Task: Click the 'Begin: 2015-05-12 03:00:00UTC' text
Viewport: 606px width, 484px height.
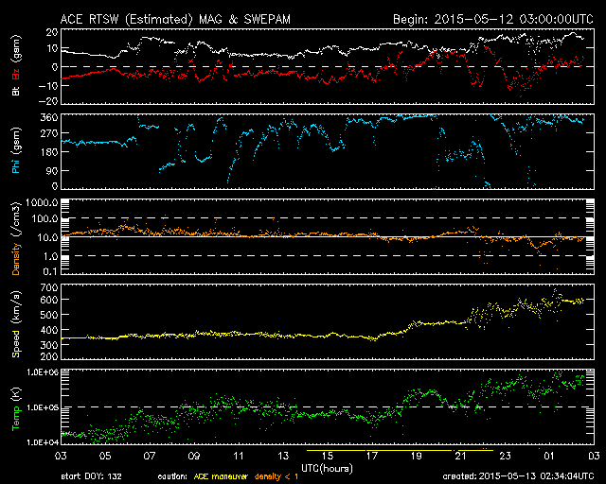Action: pyautogui.click(x=493, y=19)
